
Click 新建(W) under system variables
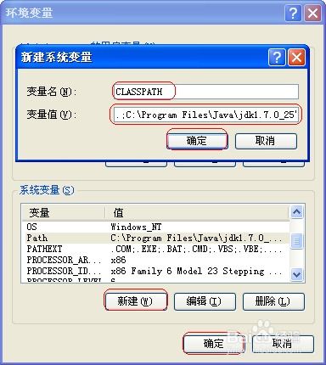[136, 301]
